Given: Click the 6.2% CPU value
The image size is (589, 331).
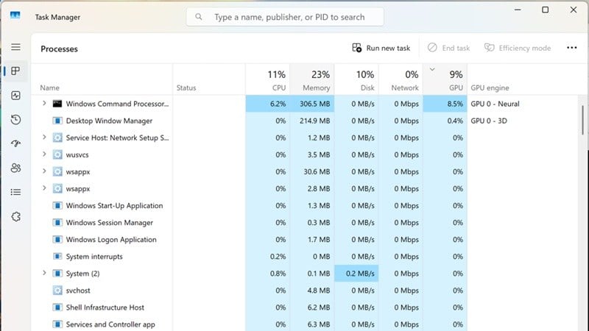Looking at the screenshot, I should tap(278, 104).
